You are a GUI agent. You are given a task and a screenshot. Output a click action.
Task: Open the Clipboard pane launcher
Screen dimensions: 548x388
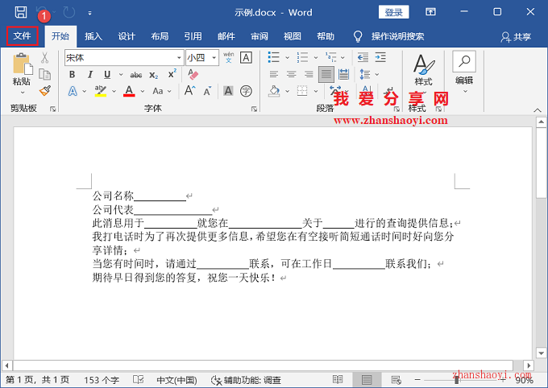click(52, 109)
